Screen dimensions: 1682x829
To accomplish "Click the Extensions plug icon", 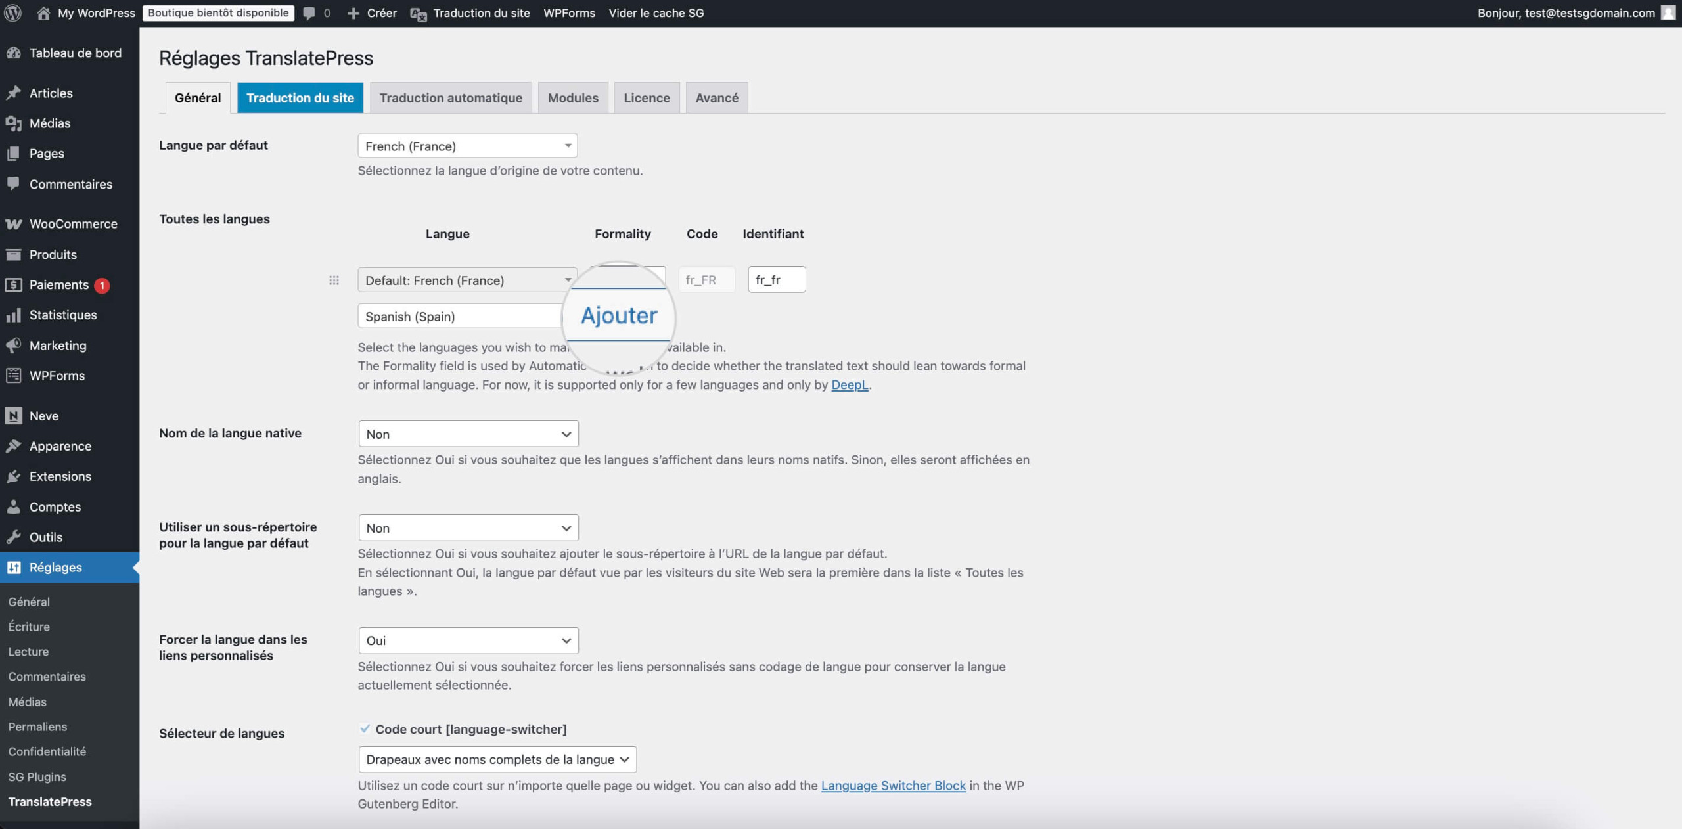I will click(x=14, y=476).
